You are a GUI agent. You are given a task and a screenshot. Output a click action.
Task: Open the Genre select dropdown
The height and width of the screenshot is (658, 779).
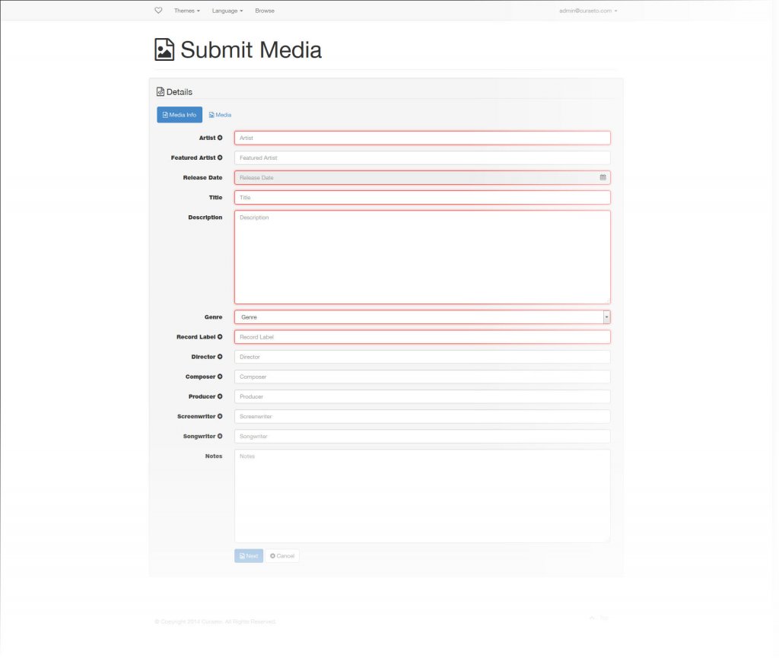[x=422, y=317]
